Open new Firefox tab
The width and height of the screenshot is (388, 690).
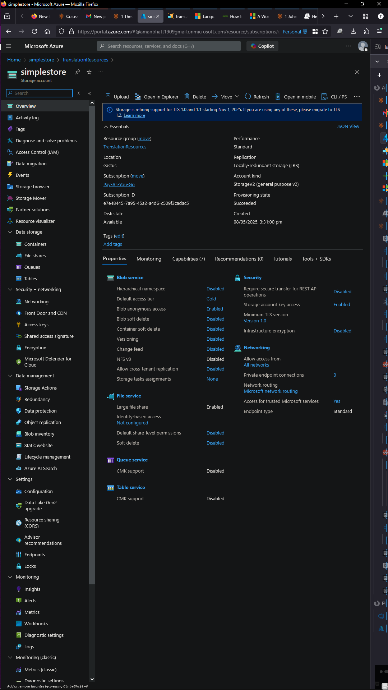pyautogui.click(x=336, y=16)
